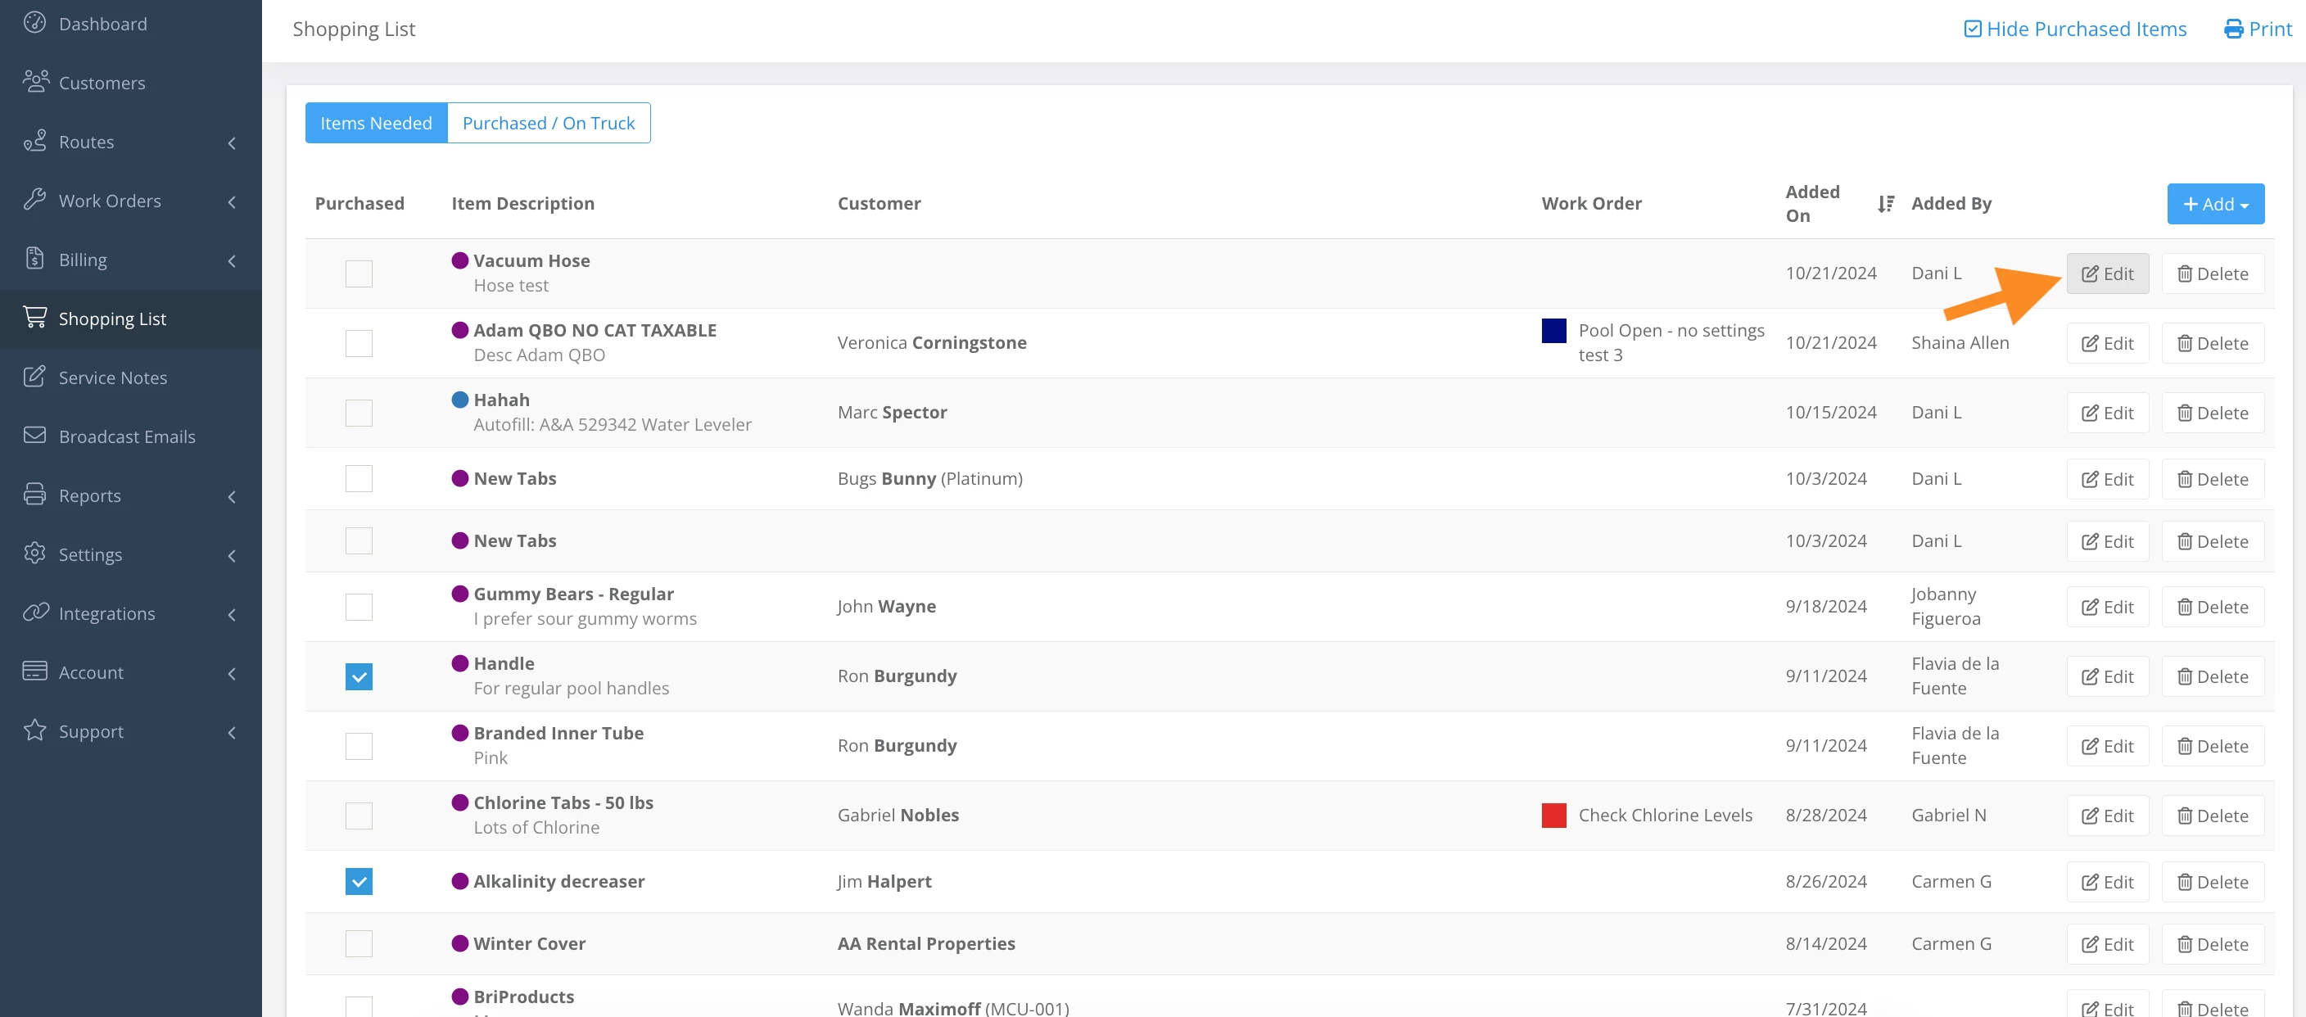Click the Added On sort order icon
The width and height of the screenshot is (2306, 1017).
click(x=1885, y=204)
